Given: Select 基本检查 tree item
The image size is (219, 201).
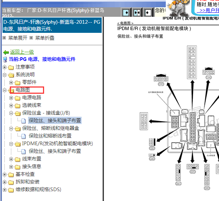Looking at the screenshot, I should 25,174.
